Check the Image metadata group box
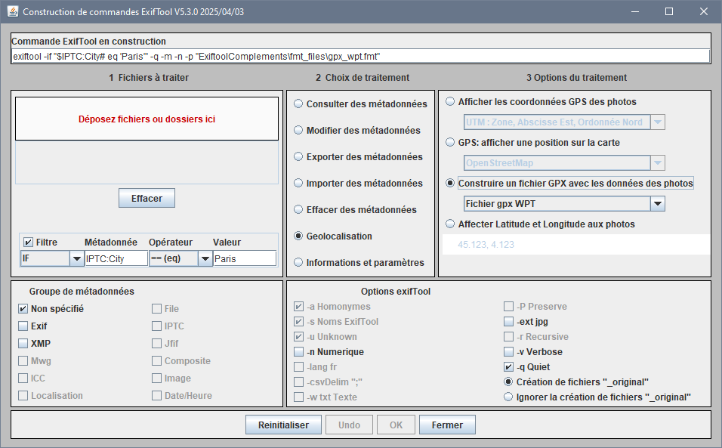Screen dimensions: 722x448 click(156, 378)
